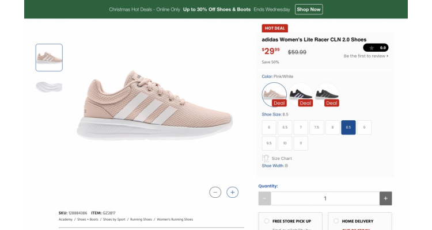Increase quantity with the plus button

click(x=385, y=198)
